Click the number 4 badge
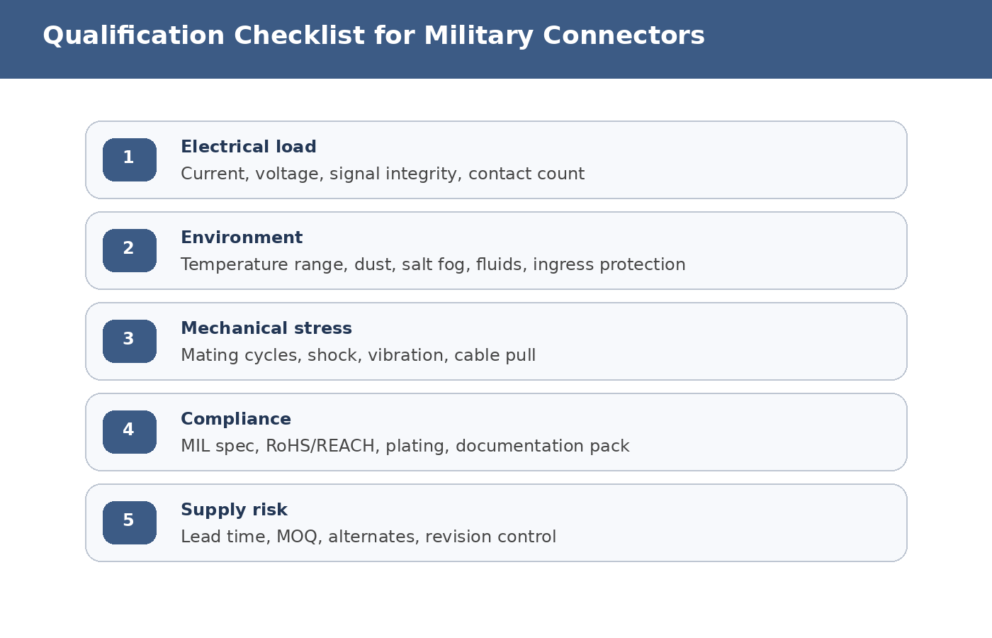Viewport: 992px width, 638px height. (x=130, y=432)
